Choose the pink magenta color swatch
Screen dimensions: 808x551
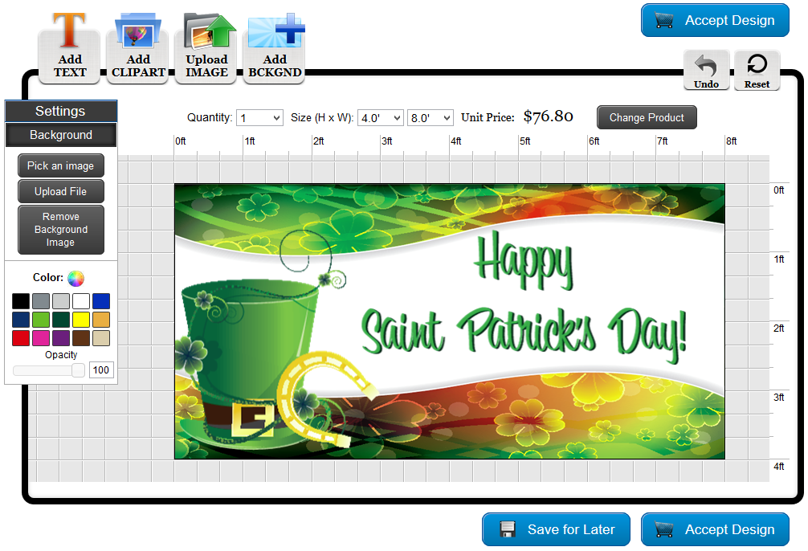point(41,338)
